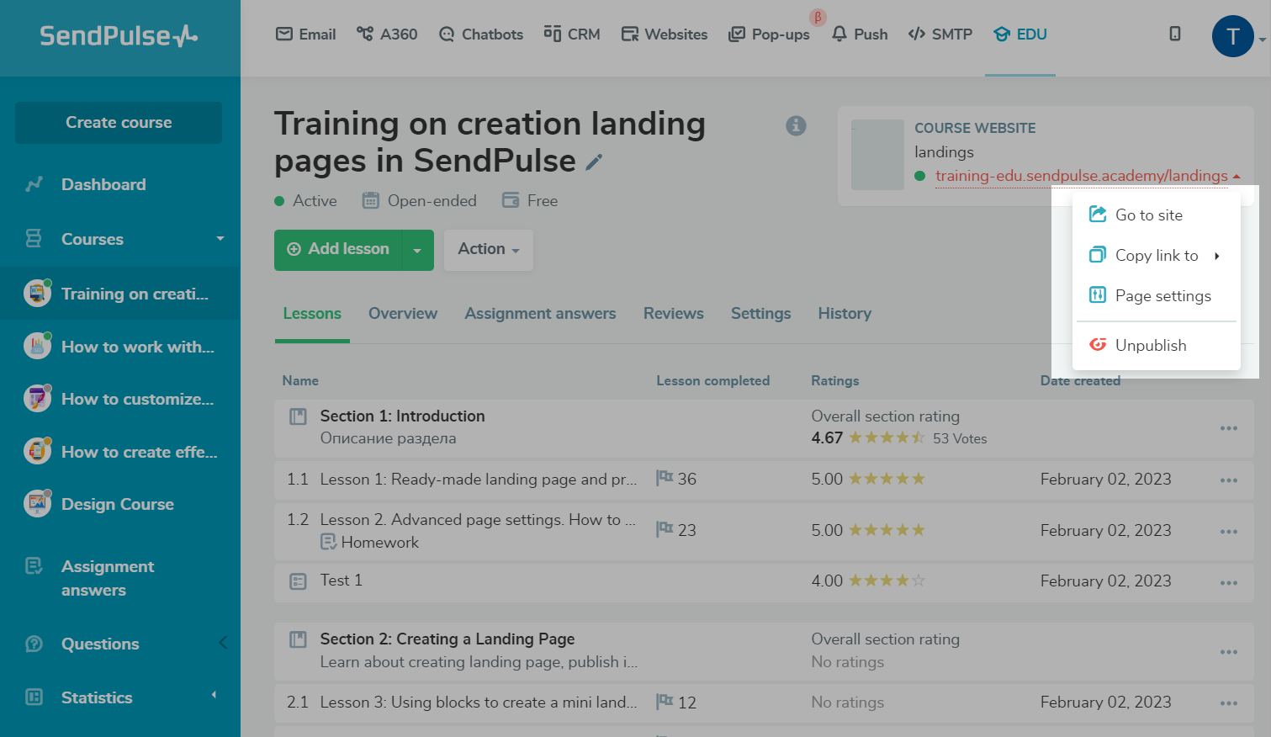Viewport: 1271px width, 737px height.
Task: Click the Homework label under Lesson 2
Action: [380, 543]
